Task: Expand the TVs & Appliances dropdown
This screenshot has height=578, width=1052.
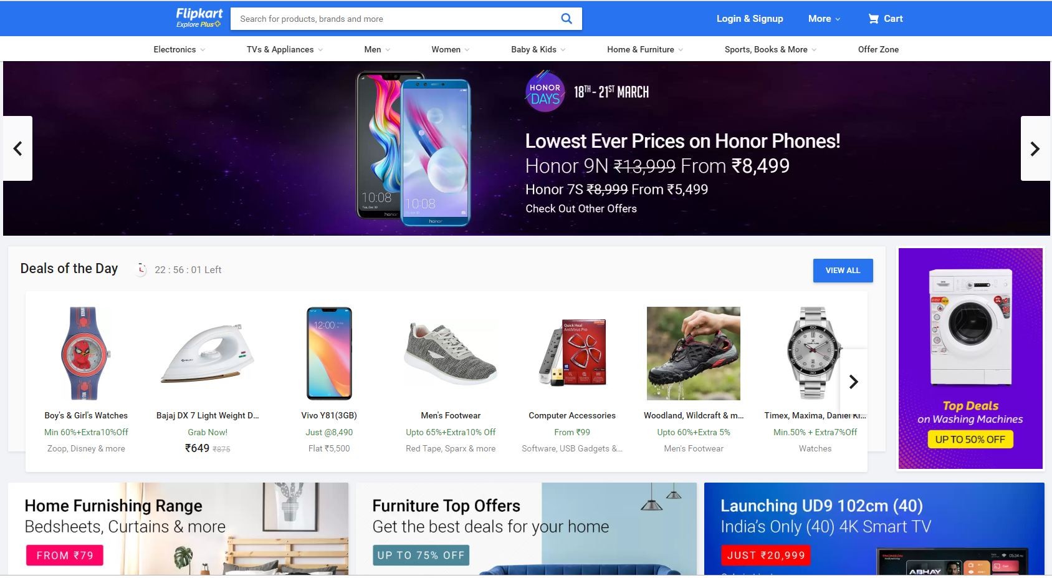Action: (285, 49)
